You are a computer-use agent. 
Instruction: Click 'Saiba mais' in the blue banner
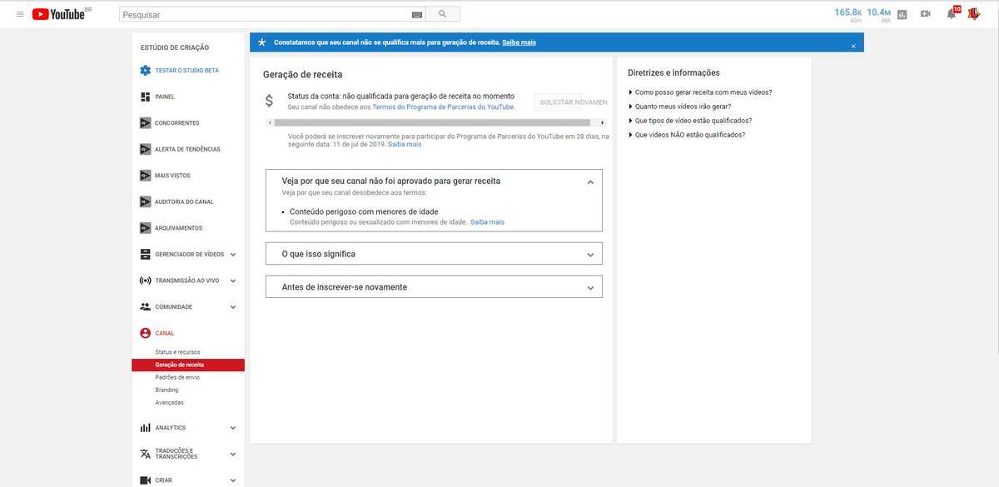click(x=519, y=42)
